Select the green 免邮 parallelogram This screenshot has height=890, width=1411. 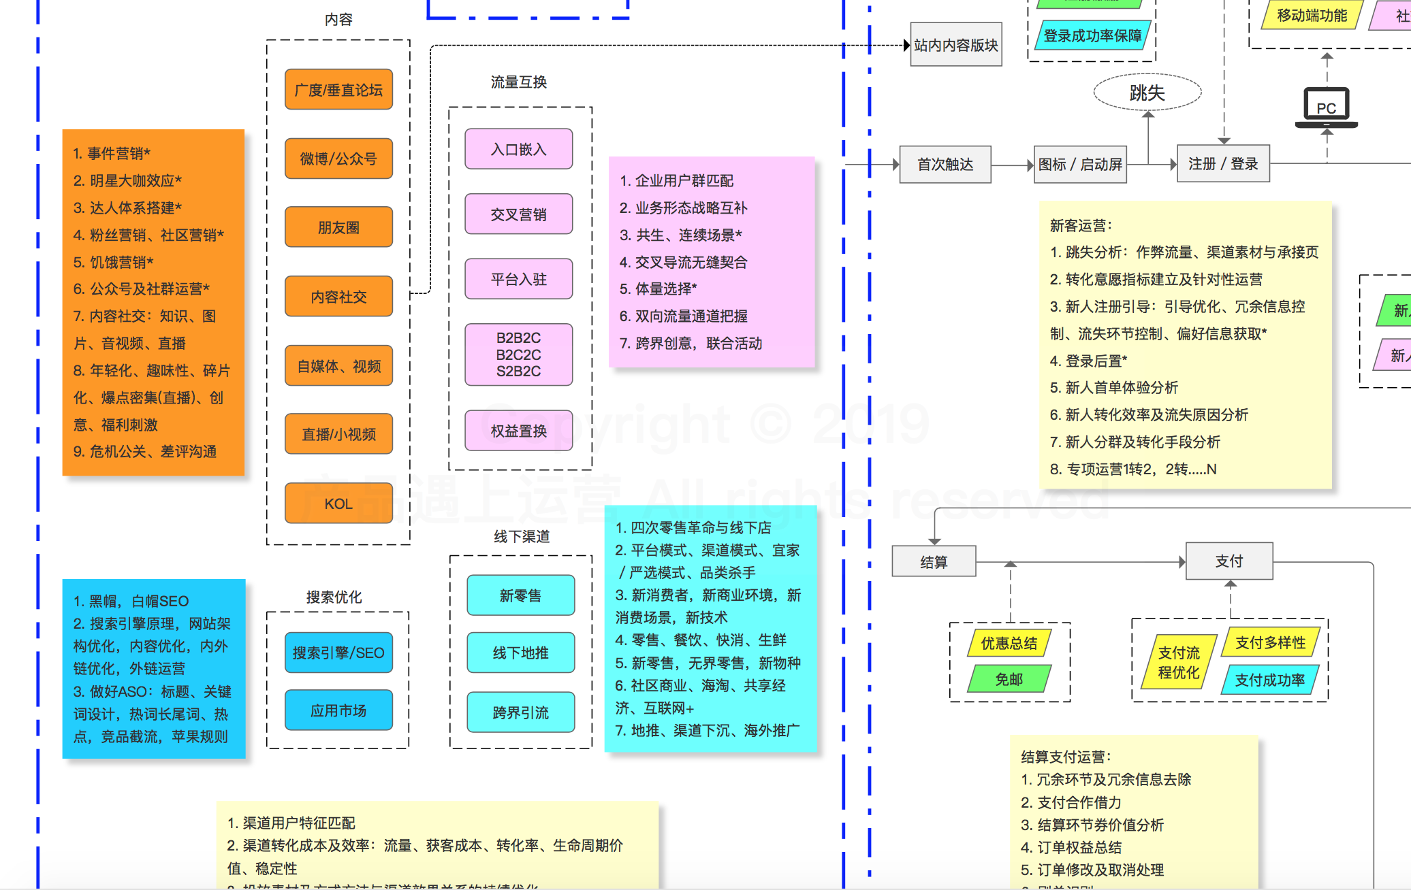(x=1009, y=679)
